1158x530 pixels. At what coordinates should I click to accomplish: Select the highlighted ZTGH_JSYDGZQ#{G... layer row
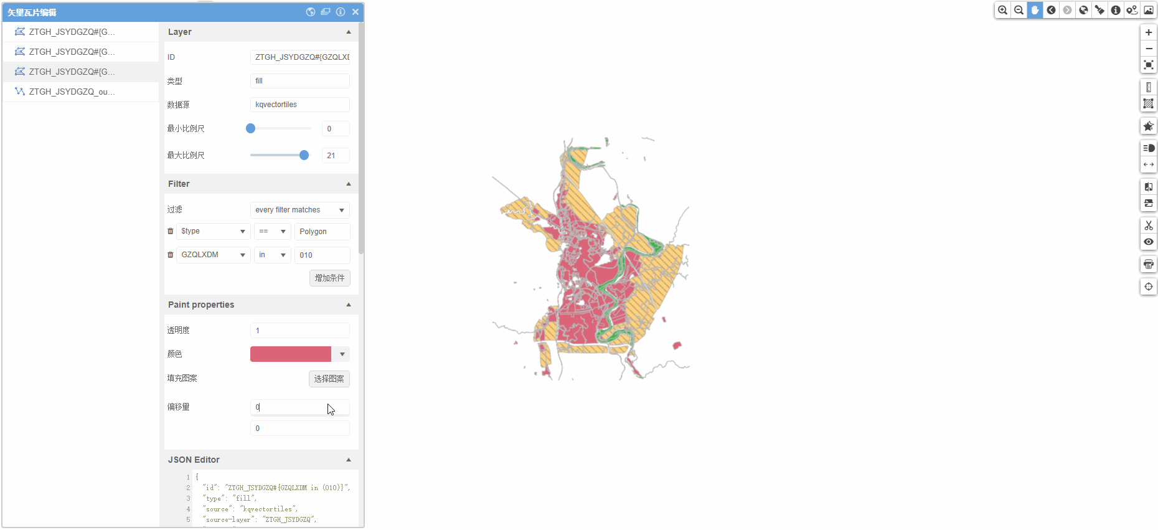(81, 72)
